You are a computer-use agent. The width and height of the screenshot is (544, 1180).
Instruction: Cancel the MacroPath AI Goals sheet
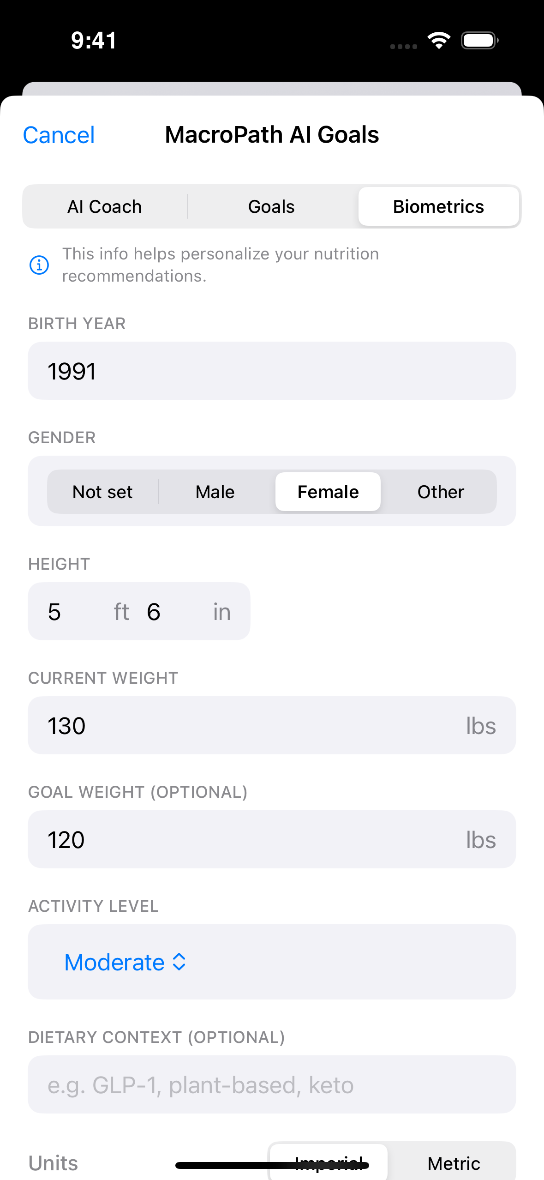(x=59, y=135)
